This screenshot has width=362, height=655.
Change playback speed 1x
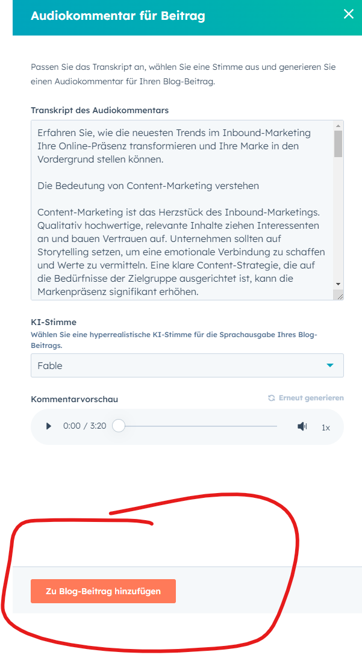click(326, 427)
